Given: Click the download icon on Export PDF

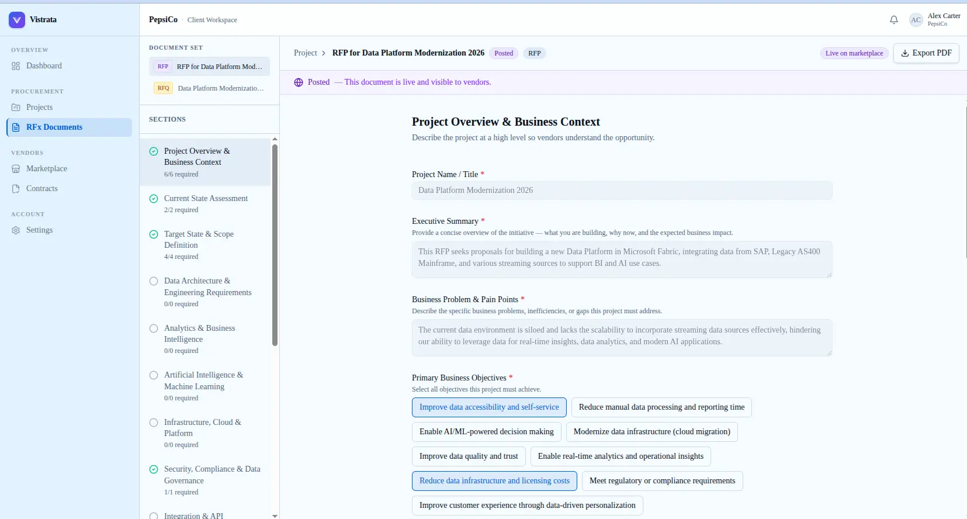Looking at the screenshot, I should coord(905,53).
